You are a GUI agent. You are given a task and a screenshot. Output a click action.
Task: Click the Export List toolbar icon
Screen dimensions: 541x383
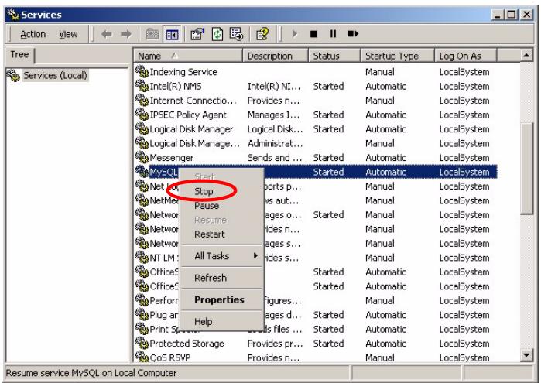point(236,34)
